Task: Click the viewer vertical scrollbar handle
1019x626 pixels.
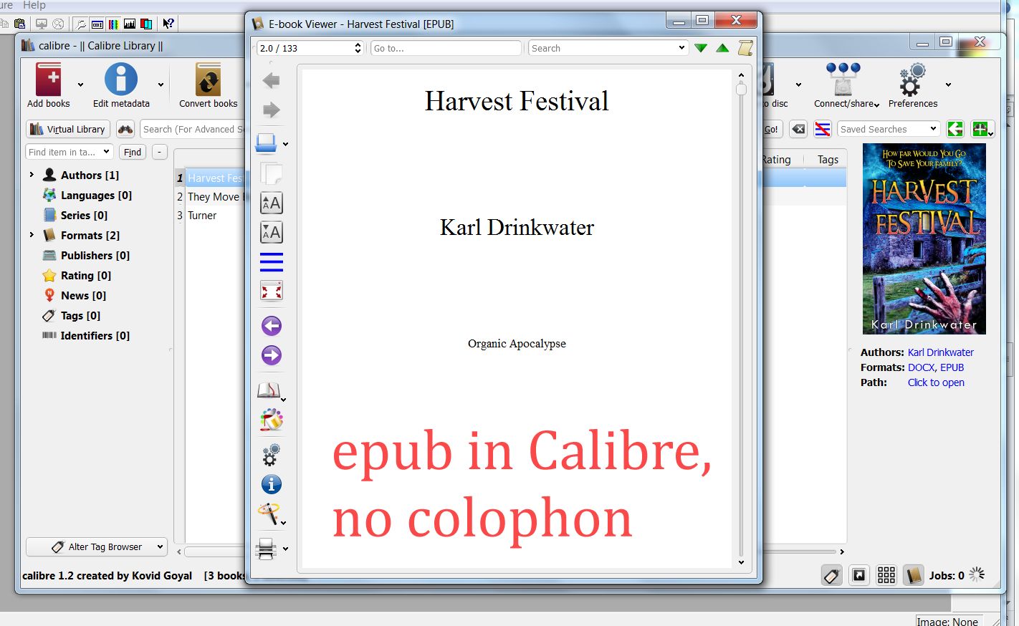Action: tap(741, 90)
